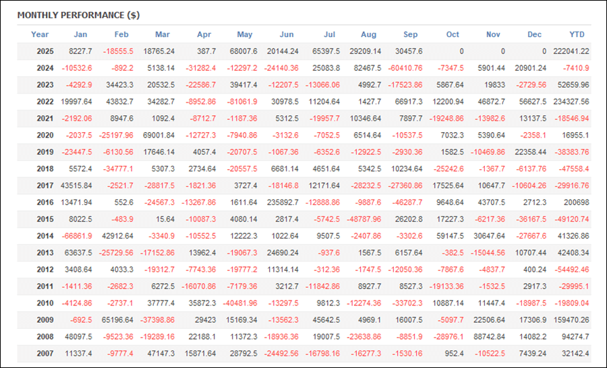Click the Year column header
Viewport: 607px width, 368px height.
pos(40,34)
